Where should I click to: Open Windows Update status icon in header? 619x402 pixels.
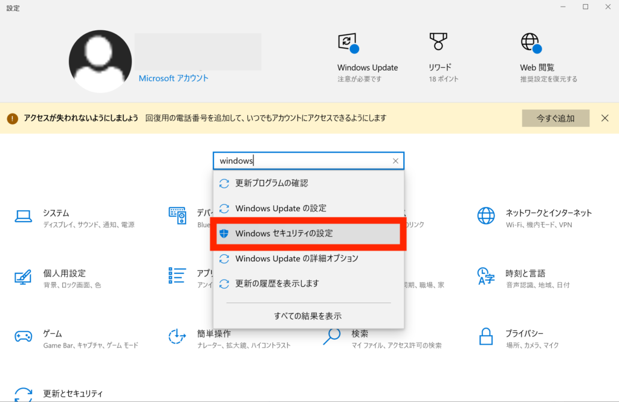[348, 43]
